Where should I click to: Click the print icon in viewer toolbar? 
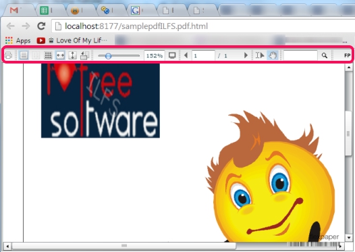pyautogui.click(x=8, y=55)
